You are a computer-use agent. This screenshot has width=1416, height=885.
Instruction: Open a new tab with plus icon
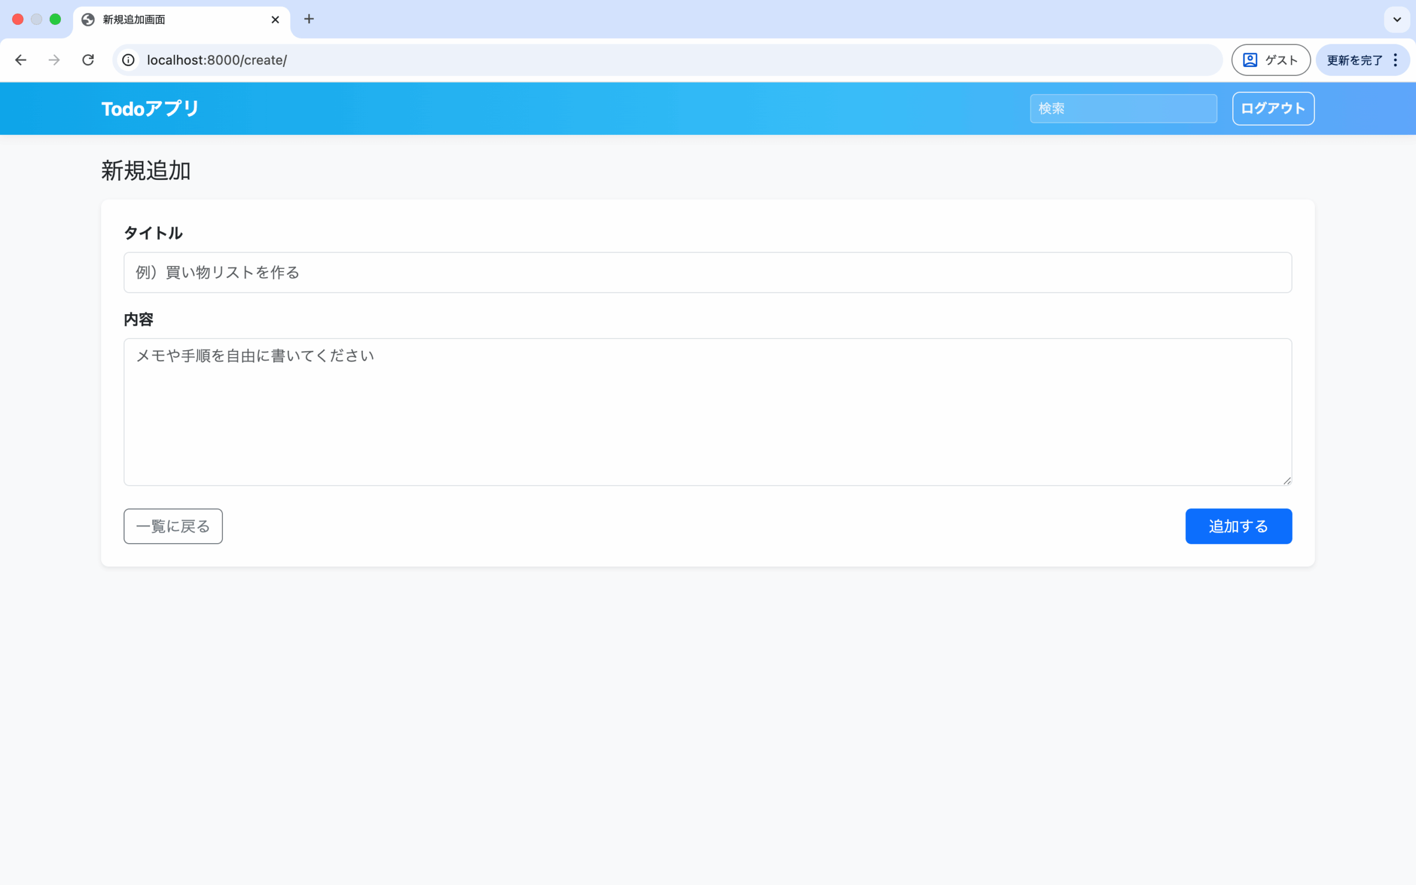click(x=309, y=19)
